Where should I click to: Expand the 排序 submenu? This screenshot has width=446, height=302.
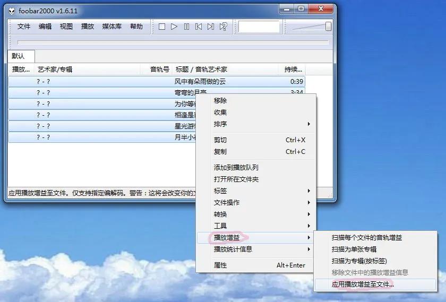click(x=256, y=124)
